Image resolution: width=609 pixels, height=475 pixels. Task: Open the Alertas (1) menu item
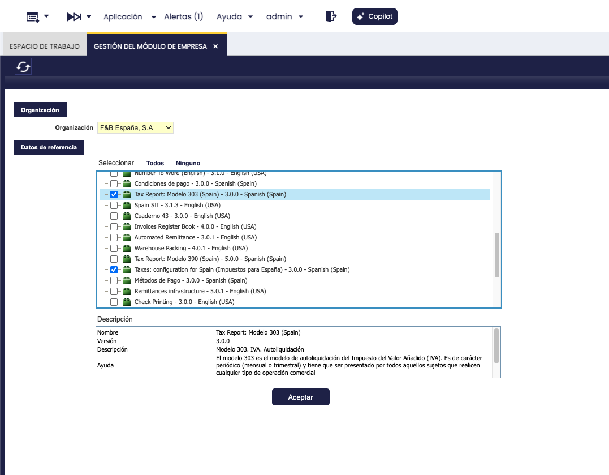pyautogui.click(x=183, y=17)
